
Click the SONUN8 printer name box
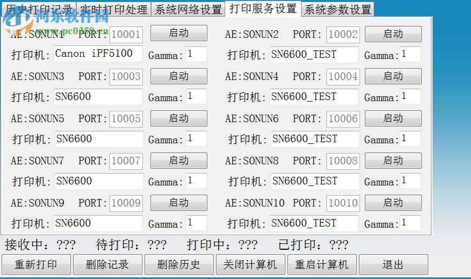point(315,181)
